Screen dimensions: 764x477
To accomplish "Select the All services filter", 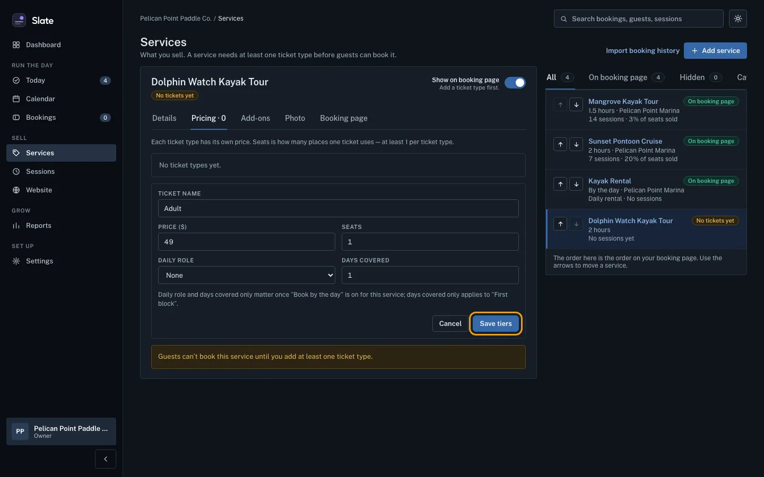I will [x=560, y=77].
